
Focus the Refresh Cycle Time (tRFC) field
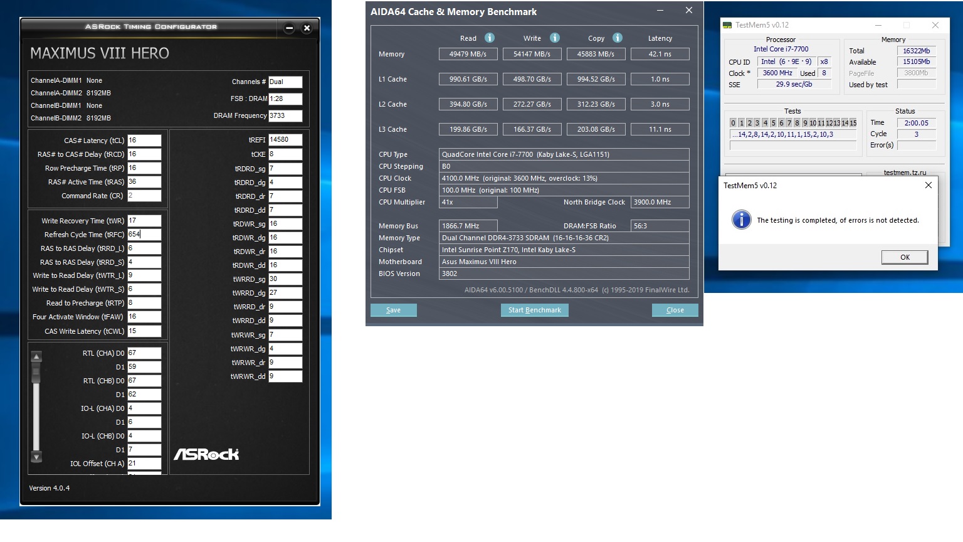point(144,235)
